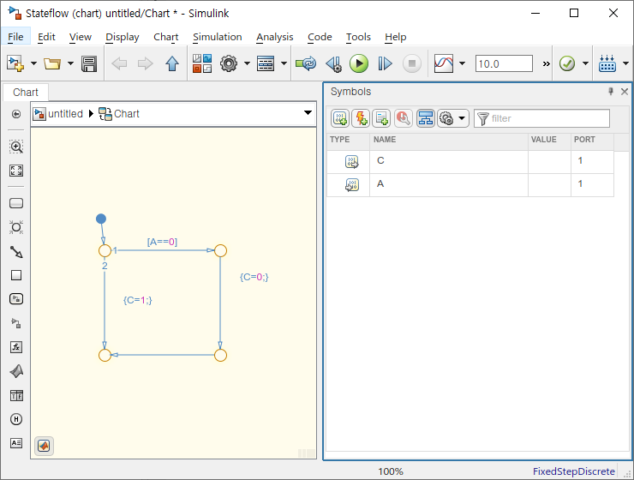Screen dimensions: 634x480
Task: Select the MATLAB Function tool
Action: pyautogui.click(x=16, y=371)
